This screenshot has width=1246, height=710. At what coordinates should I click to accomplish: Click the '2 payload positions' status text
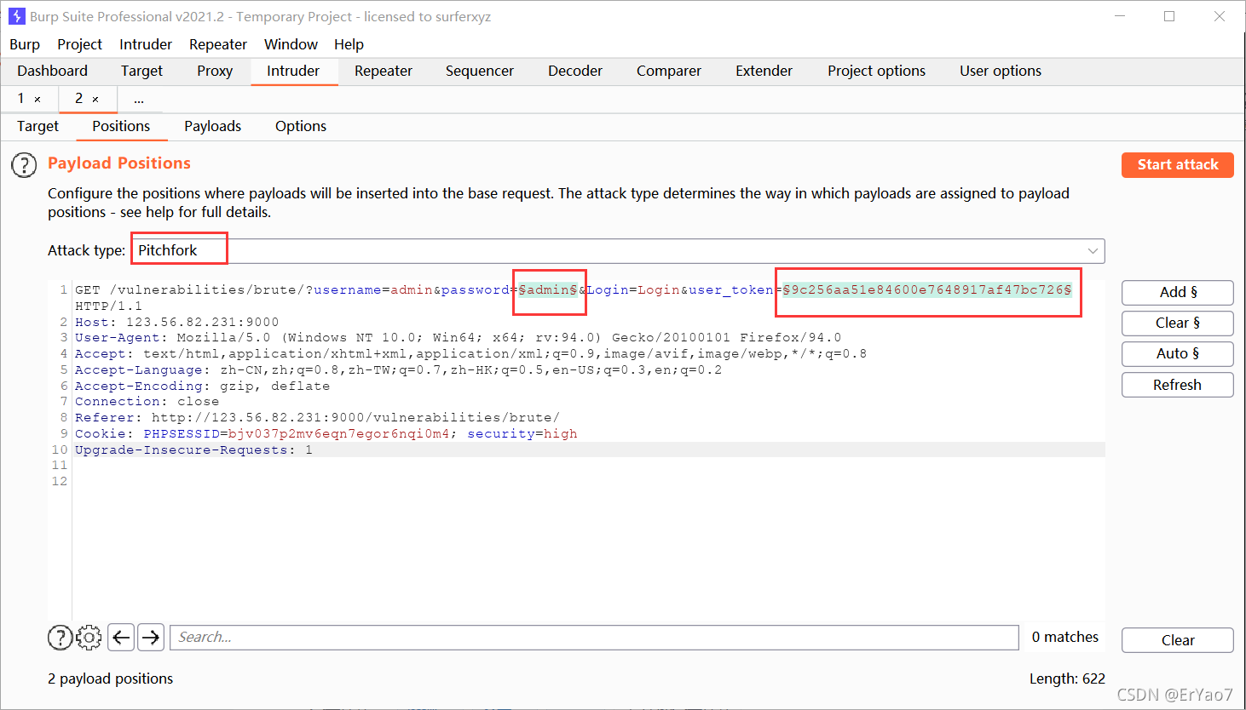click(x=110, y=679)
